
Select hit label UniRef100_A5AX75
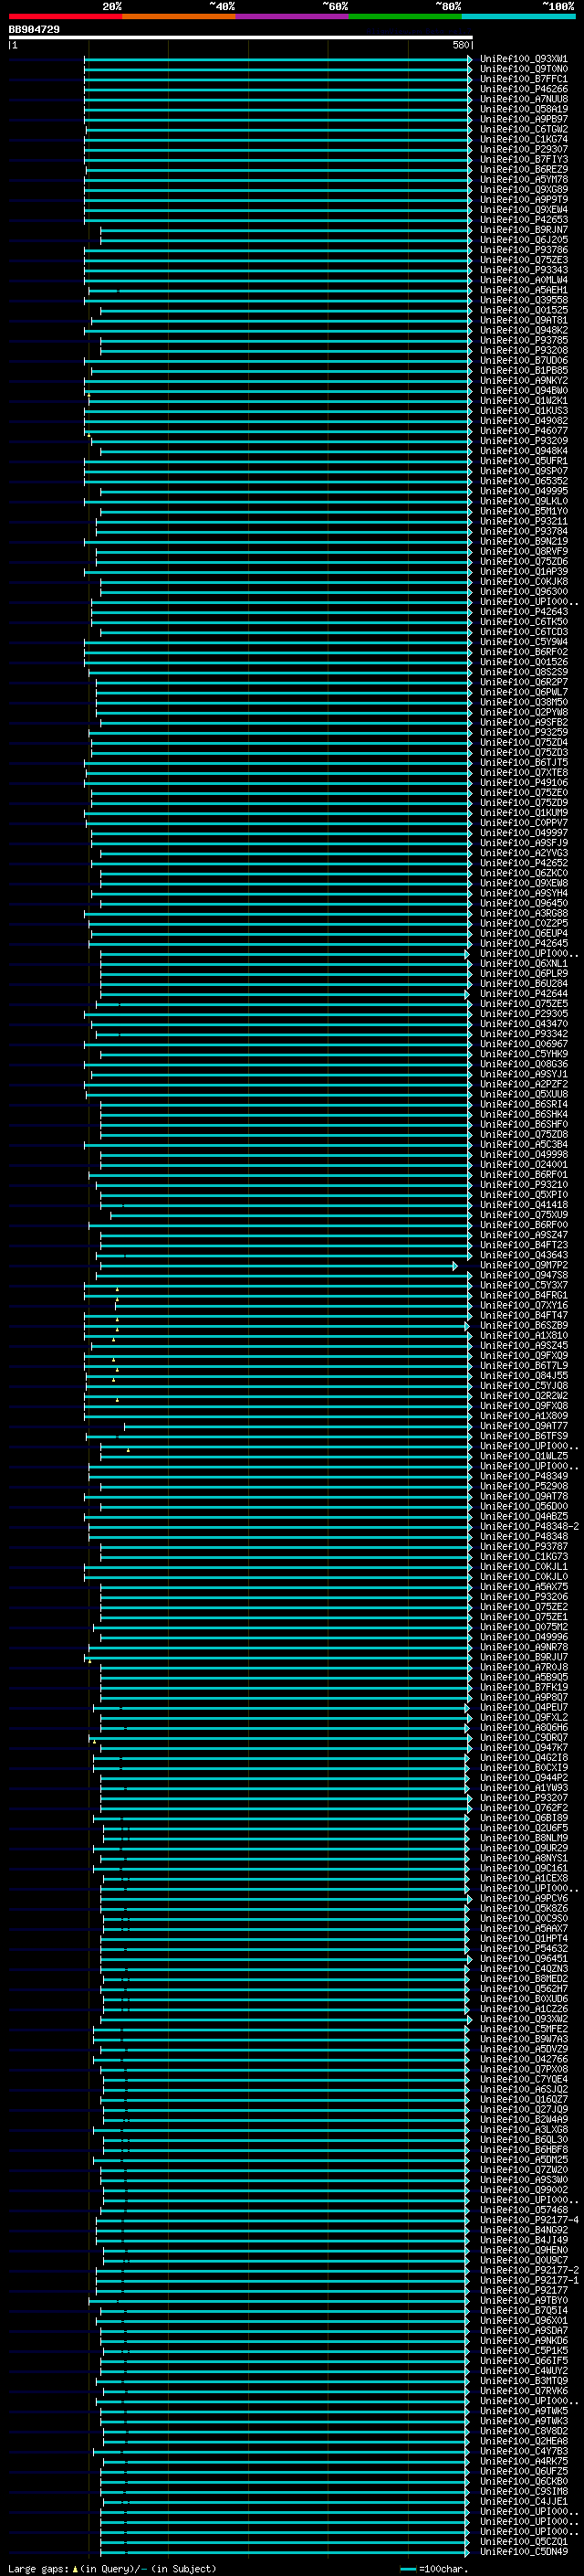523,1586
